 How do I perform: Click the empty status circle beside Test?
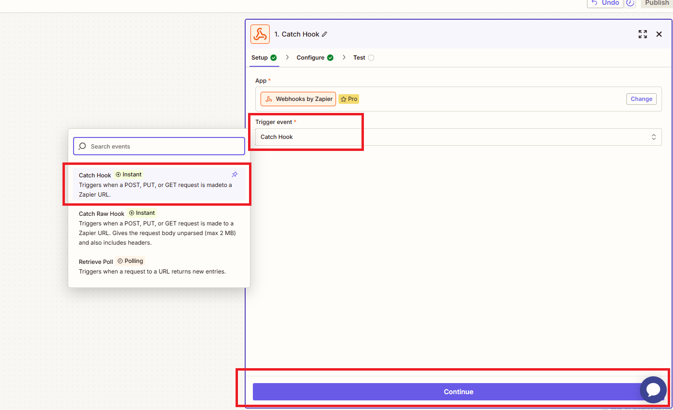click(371, 58)
